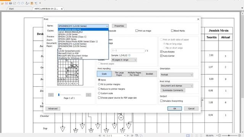Click the Undo toolbar icon
244x137 pixels.
19,3
